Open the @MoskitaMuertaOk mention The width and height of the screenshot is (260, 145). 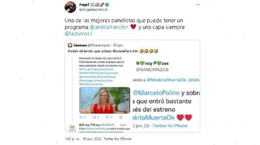(x=167, y=80)
